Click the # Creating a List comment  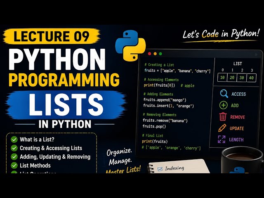click(159, 65)
